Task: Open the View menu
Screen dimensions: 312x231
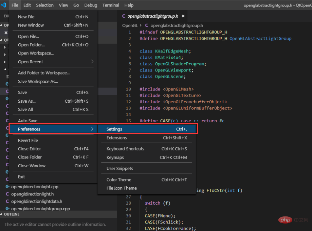Action: (63, 5)
